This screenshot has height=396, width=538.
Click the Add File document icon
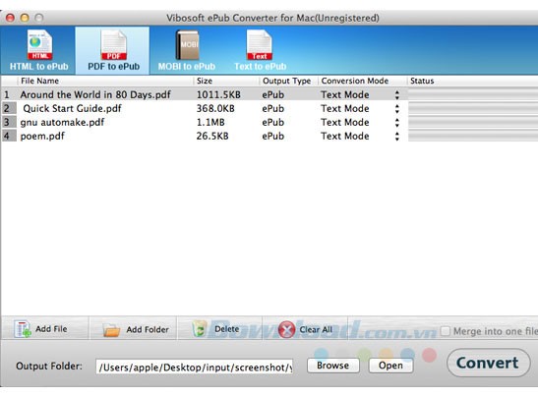click(23, 329)
